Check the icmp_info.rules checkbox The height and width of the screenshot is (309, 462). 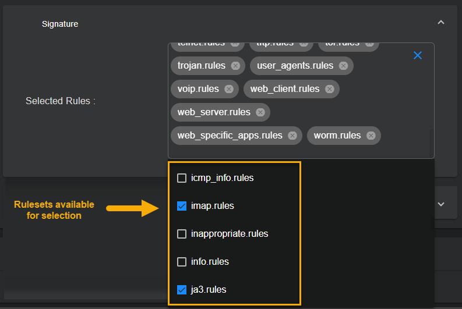pos(182,178)
